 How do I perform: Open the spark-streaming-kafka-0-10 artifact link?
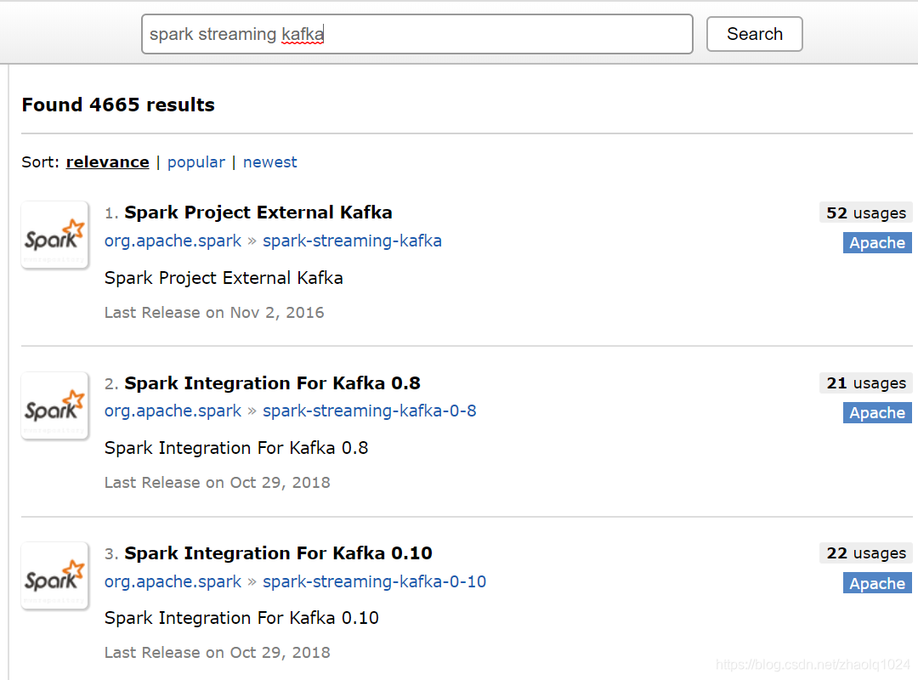(x=374, y=581)
